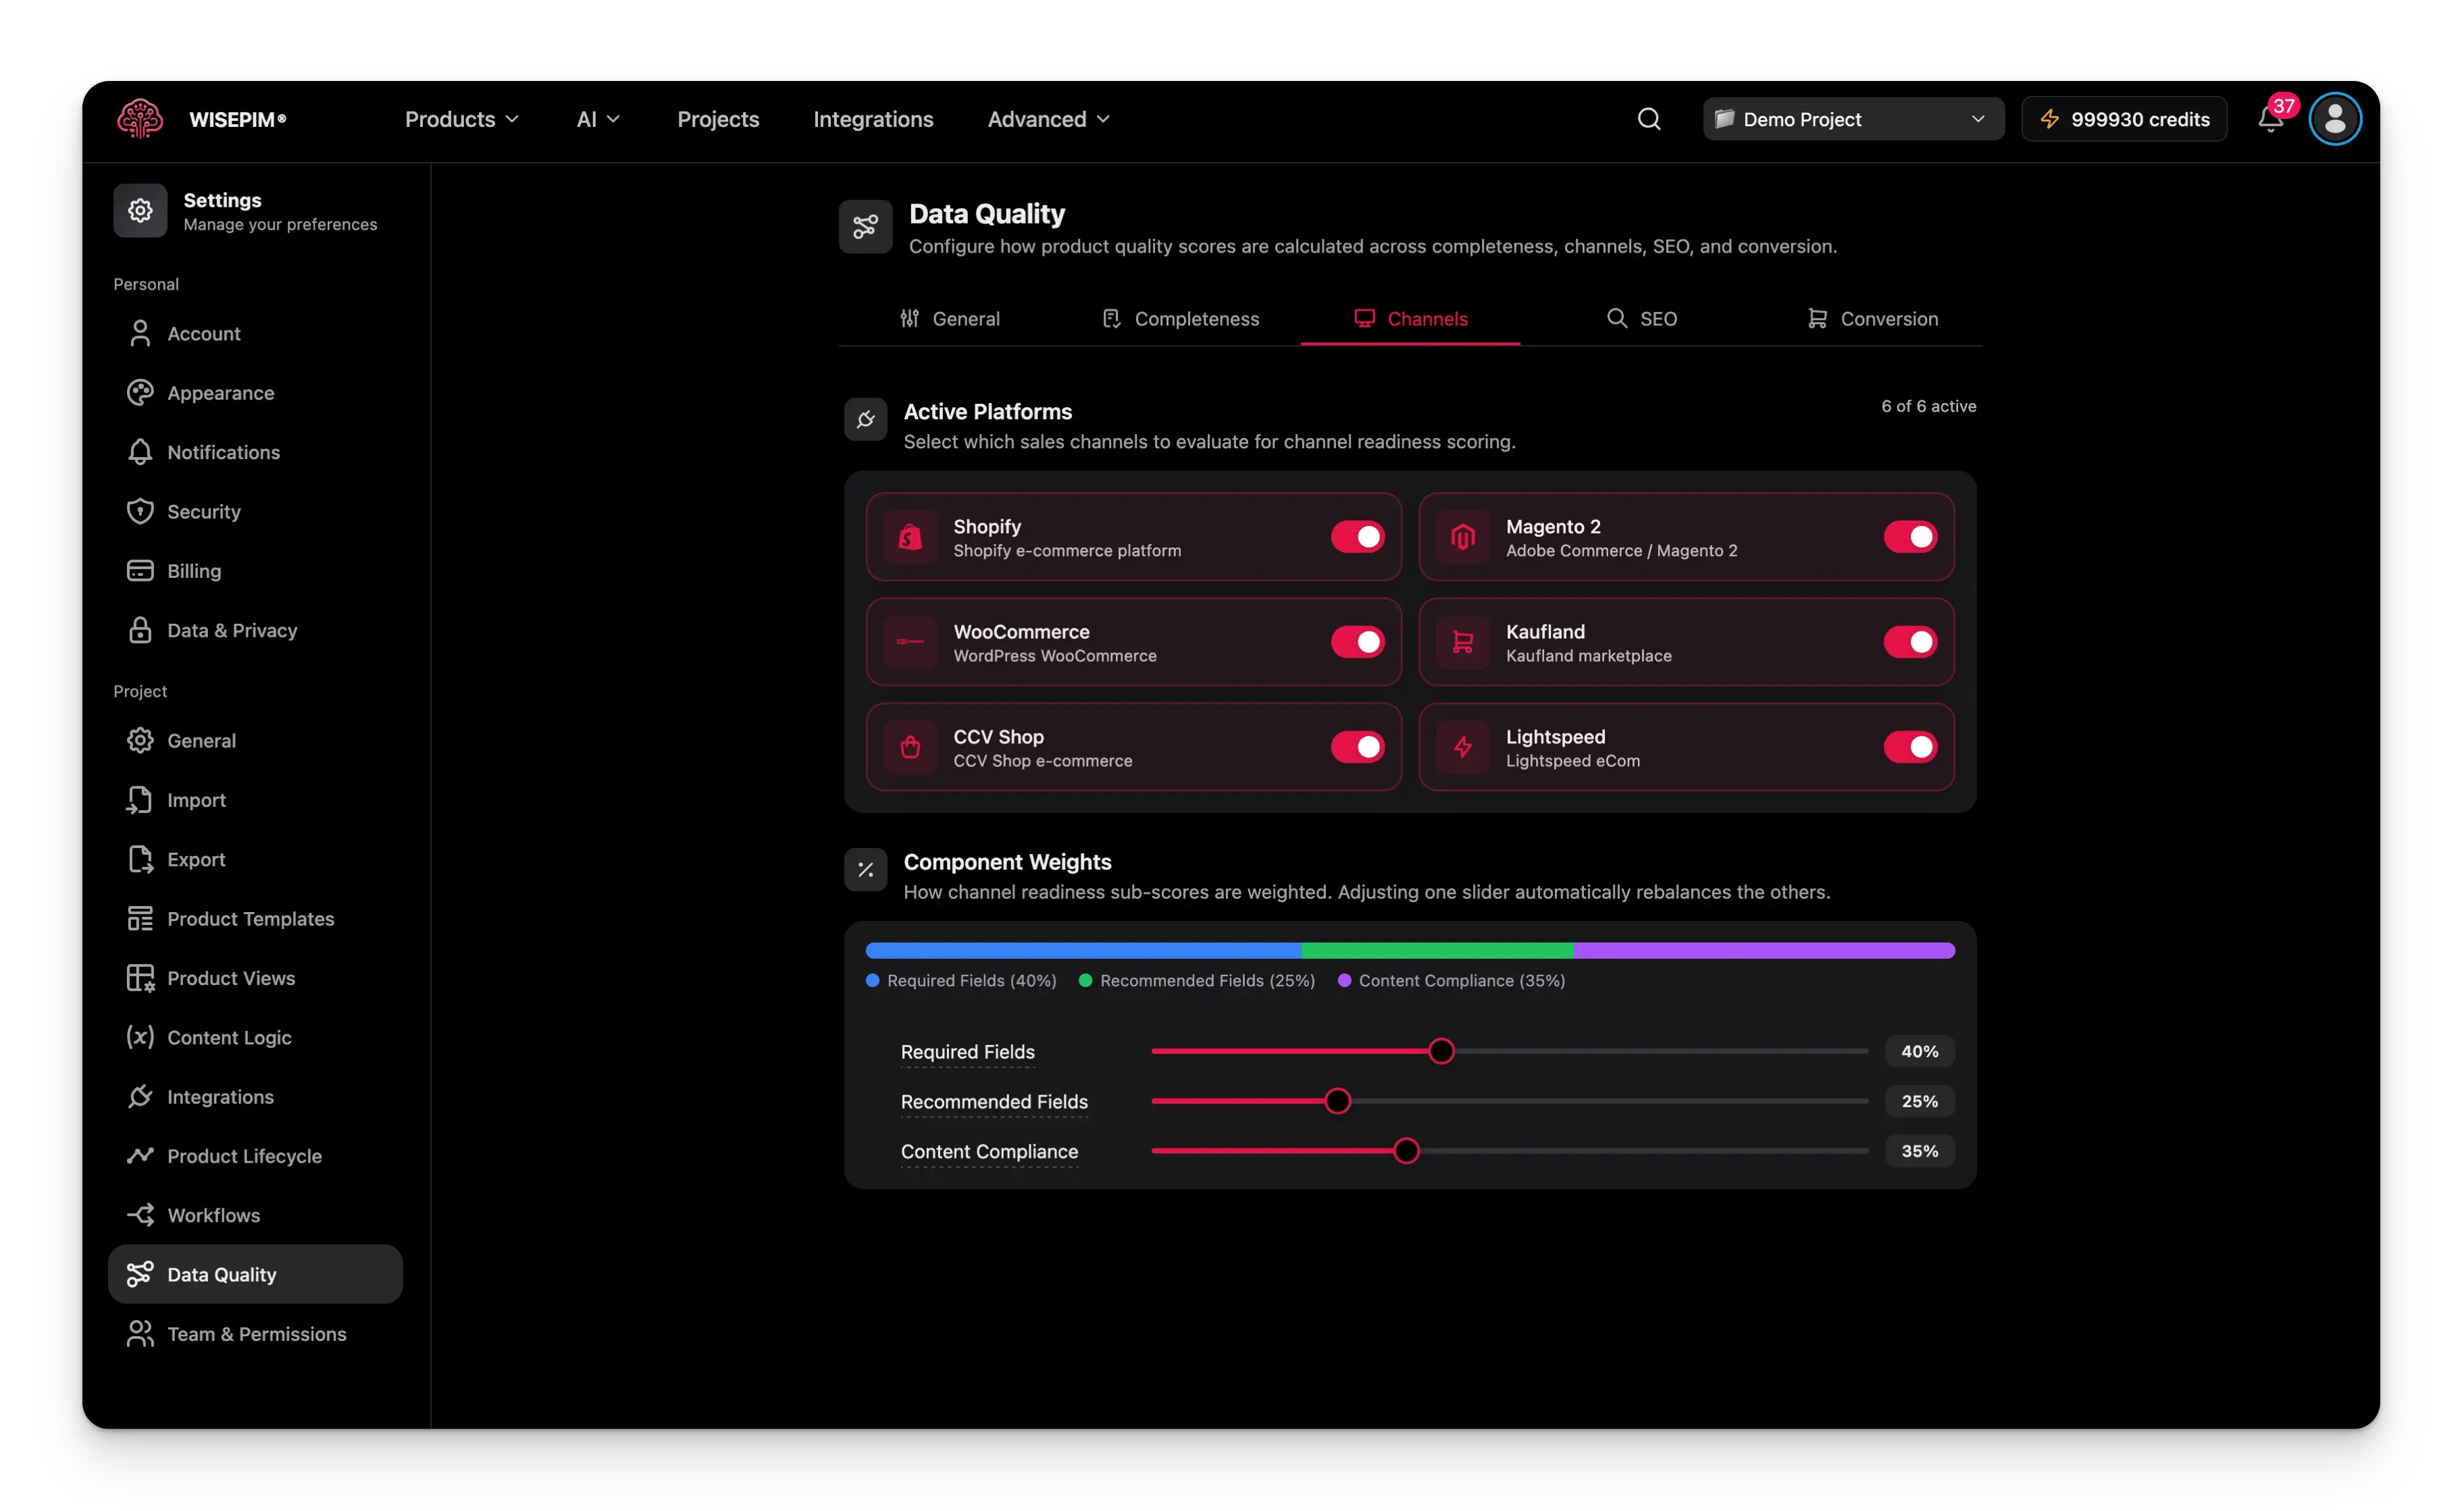Click the Kaufland cart icon
Viewport: 2464px width, 1511px height.
[1463, 641]
